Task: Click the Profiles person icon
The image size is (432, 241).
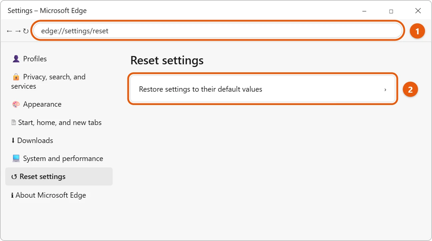Action: point(16,59)
